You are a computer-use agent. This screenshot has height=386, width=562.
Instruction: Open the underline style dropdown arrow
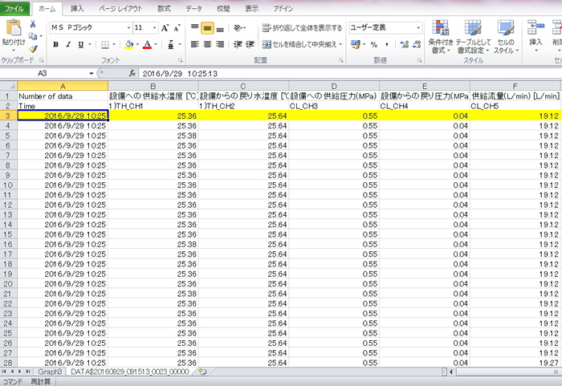click(x=90, y=44)
